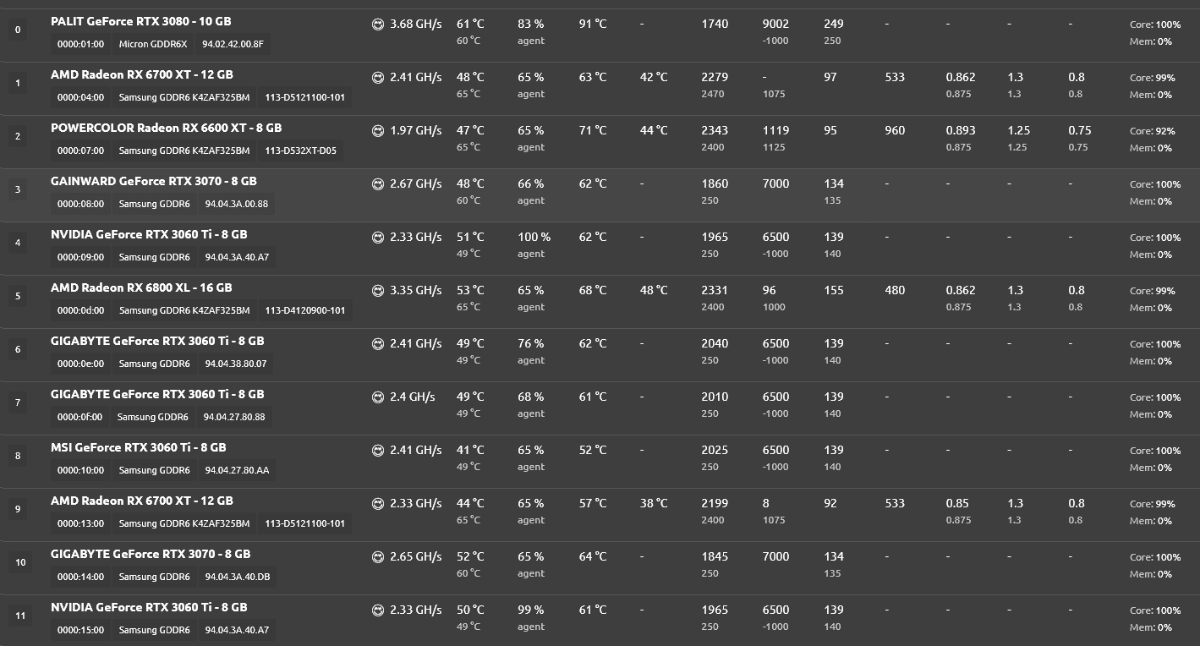Click miner icon beside 2.67 GH/s hashrate
The image size is (1200, 646).
pos(378,183)
